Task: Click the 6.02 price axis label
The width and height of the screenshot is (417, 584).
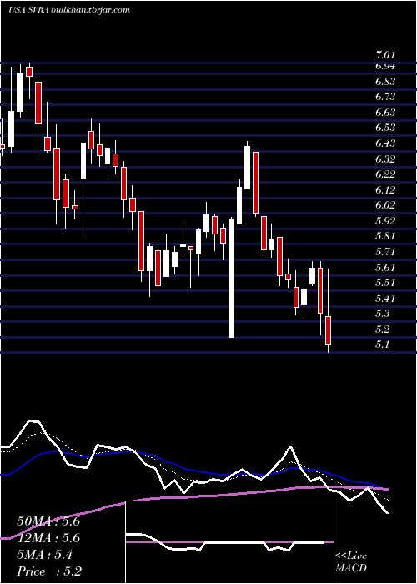Action: pos(385,205)
